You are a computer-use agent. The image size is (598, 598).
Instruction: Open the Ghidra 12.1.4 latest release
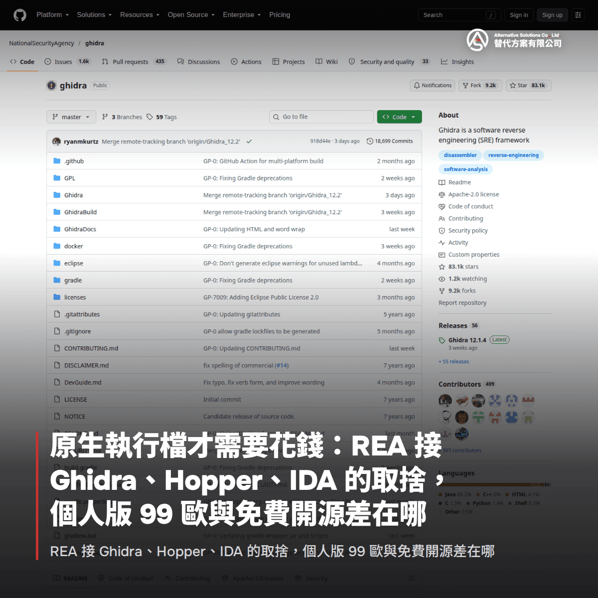(467, 340)
